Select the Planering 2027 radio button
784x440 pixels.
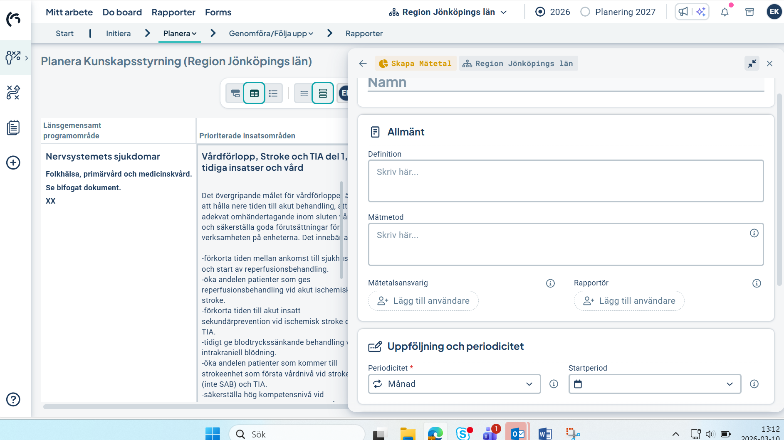586,12
